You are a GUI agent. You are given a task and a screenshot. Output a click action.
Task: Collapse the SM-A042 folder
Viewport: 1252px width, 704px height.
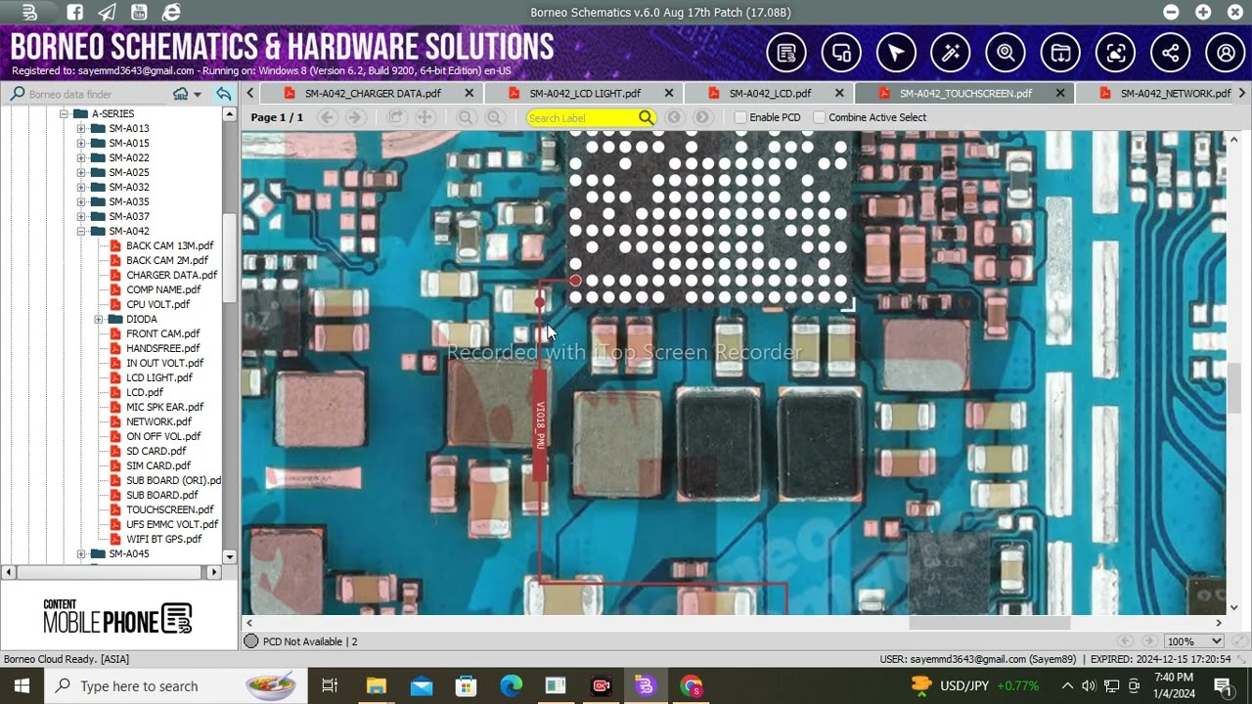tap(81, 231)
